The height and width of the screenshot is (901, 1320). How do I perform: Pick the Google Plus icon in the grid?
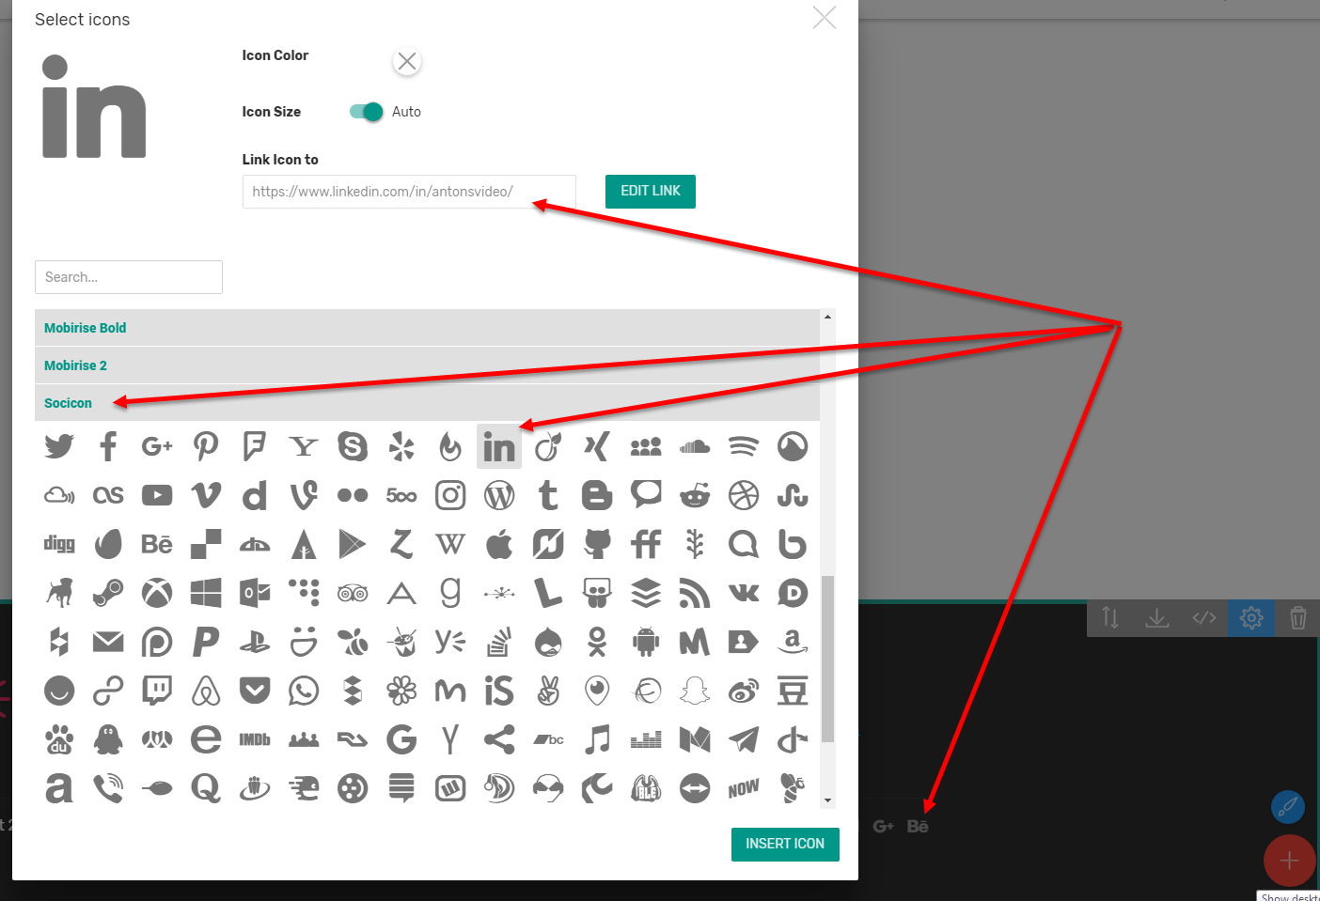click(157, 446)
